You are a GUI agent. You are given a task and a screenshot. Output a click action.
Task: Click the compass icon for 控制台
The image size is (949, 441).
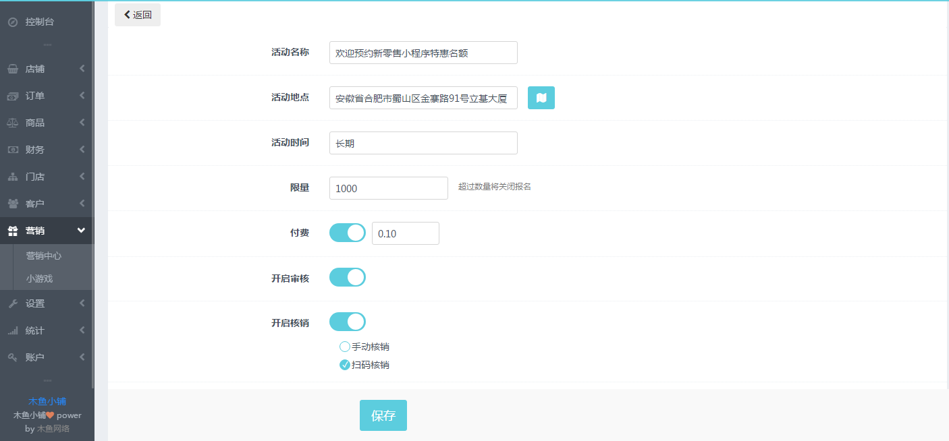pyautogui.click(x=12, y=22)
